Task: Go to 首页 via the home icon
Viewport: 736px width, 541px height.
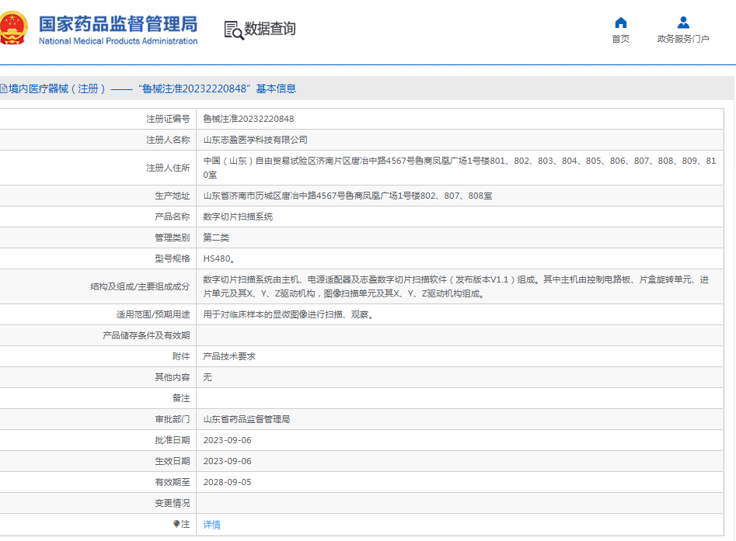Action: click(x=620, y=23)
